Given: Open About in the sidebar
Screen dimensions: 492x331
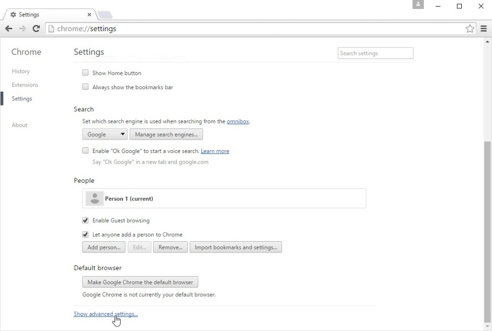Looking at the screenshot, I should 19,125.
